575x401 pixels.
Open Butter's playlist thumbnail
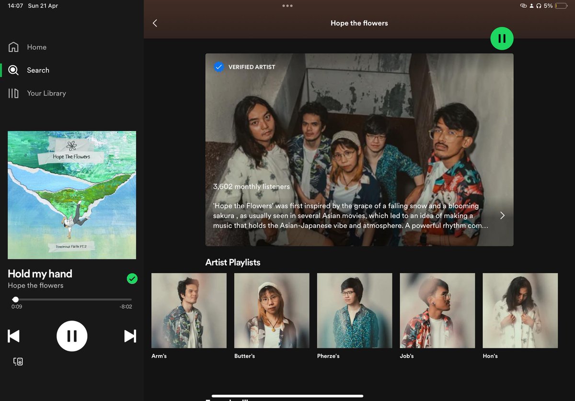tap(272, 311)
